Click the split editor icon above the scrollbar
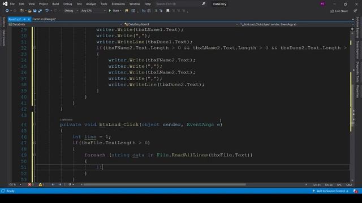The width and height of the screenshot is (362, 203). coord(352,29)
